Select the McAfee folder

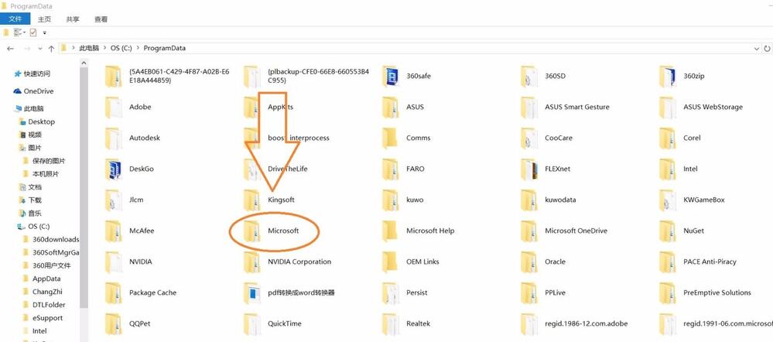pyautogui.click(x=130, y=231)
